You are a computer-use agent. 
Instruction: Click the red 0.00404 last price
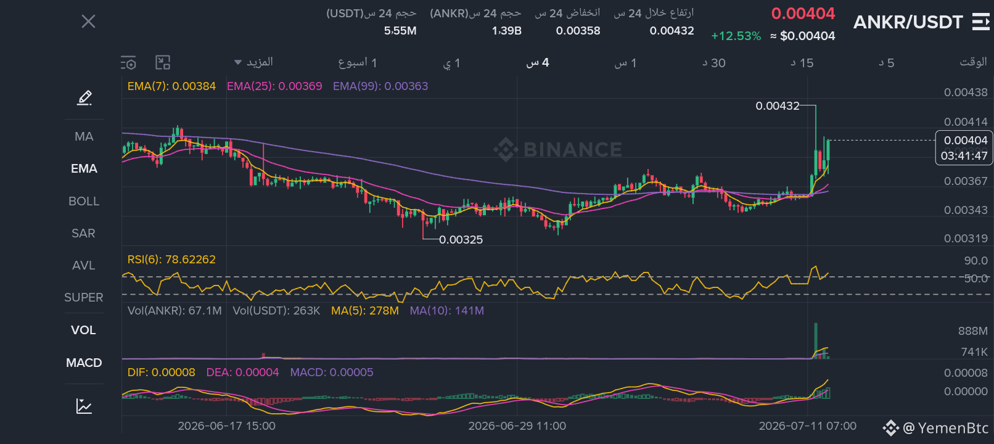point(803,14)
